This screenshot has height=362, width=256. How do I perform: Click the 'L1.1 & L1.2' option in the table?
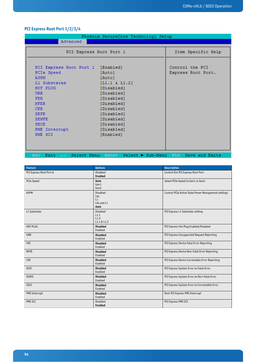point(102,222)
